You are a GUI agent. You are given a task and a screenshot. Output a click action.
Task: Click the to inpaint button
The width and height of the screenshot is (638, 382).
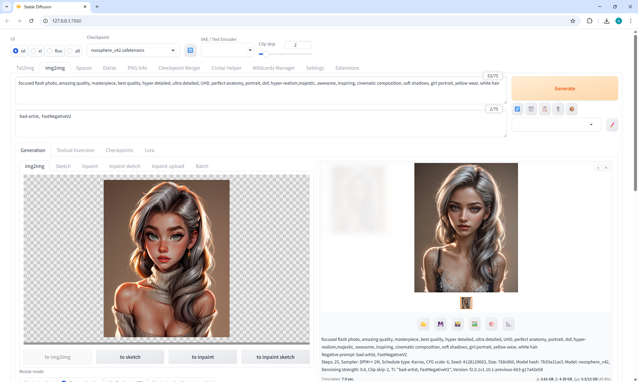tap(203, 357)
